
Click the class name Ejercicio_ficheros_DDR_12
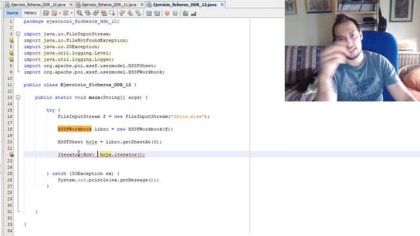96,85
